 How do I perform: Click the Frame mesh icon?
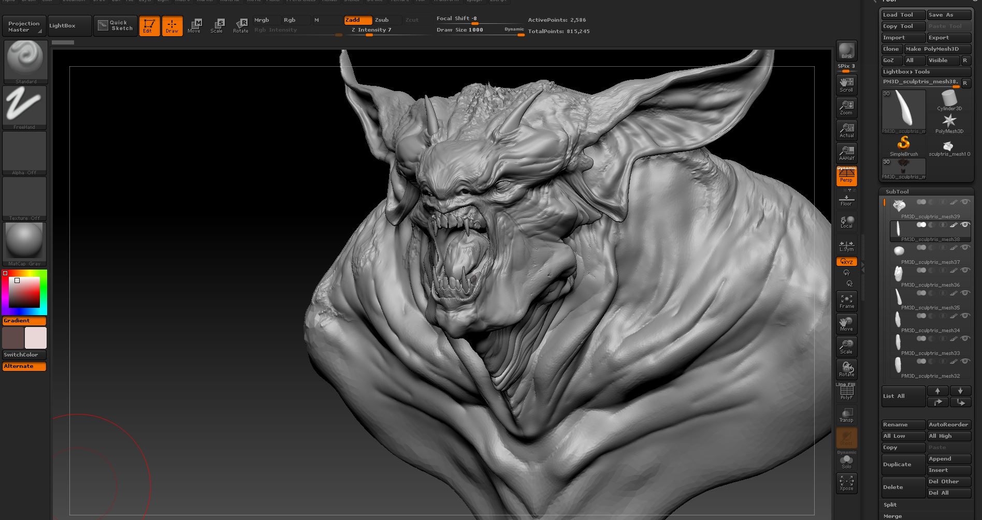pos(846,301)
